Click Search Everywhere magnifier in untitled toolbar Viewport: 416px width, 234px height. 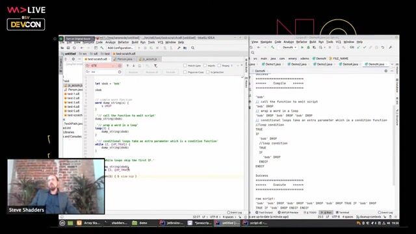coord(193,48)
